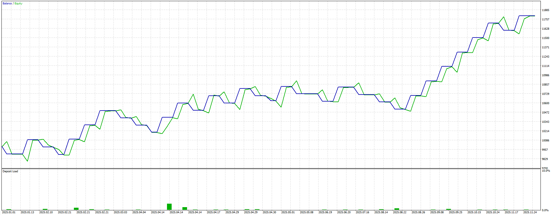The width and height of the screenshot is (553, 215).
Task: Click the 11500 level on the scale
Action: 545,38
